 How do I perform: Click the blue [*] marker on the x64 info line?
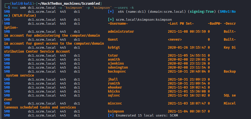point(111,12)
